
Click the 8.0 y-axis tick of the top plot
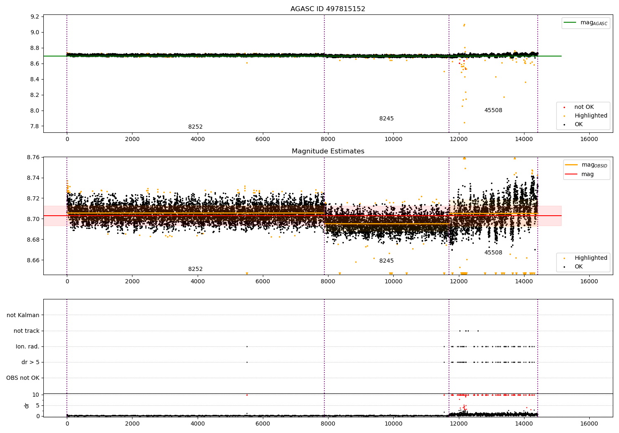click(35, 111)
